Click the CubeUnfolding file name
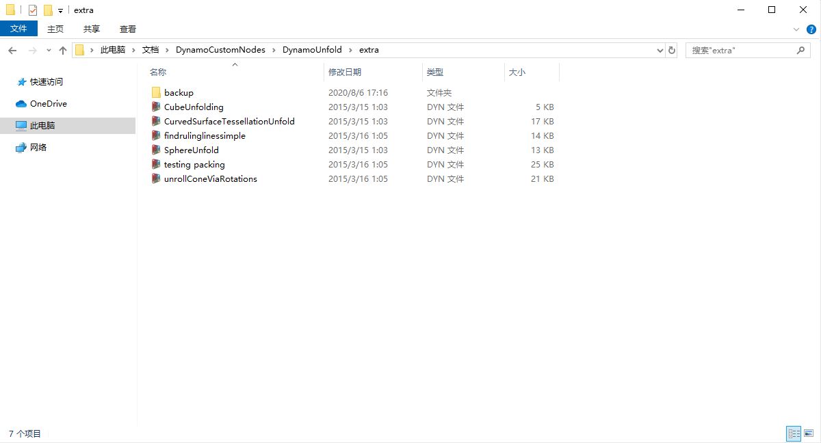 coord(194,107)
